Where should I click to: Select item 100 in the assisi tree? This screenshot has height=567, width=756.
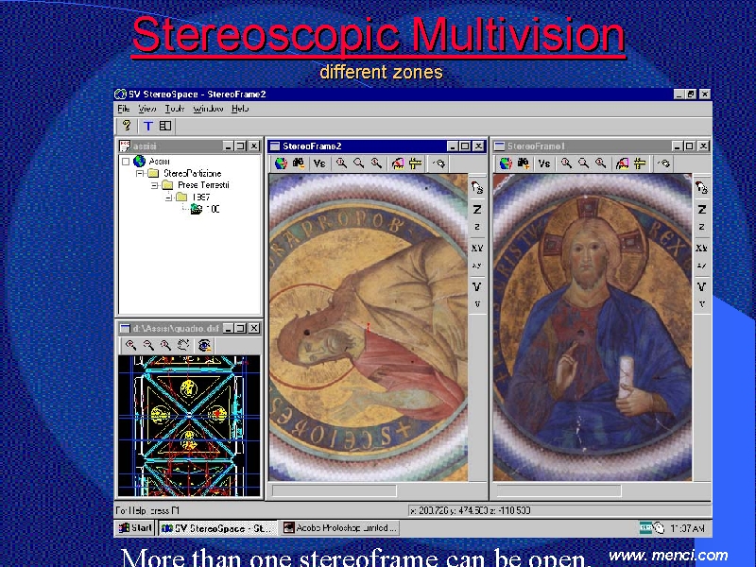pyautogui.click(x=213, y=209)
